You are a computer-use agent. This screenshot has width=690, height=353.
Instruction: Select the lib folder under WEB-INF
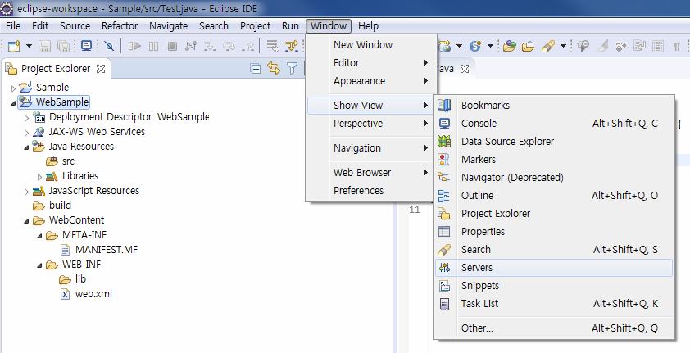point(73,279)
